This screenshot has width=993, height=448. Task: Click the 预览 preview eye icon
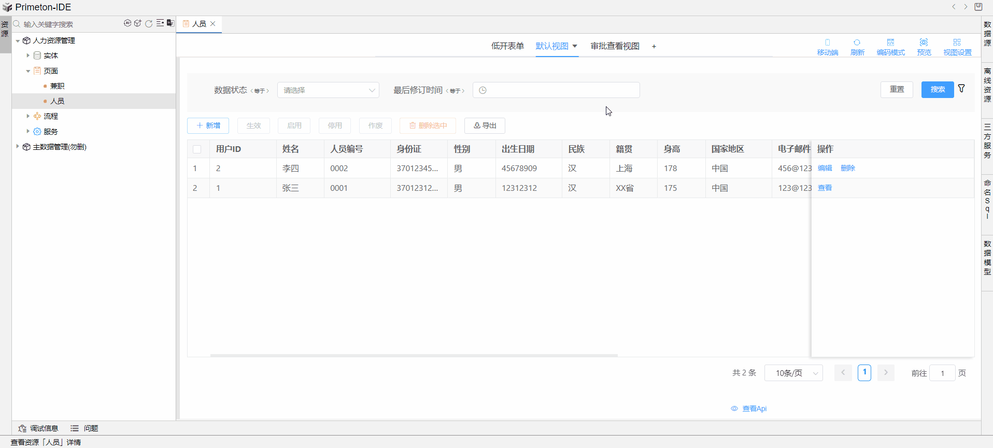click(x=924, y=47)
